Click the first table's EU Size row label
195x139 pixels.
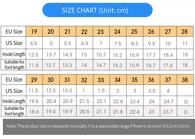click(14, 32)
